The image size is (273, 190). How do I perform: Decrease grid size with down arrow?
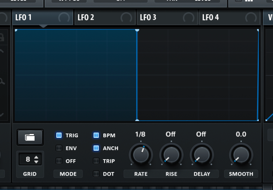pos(36,162)
